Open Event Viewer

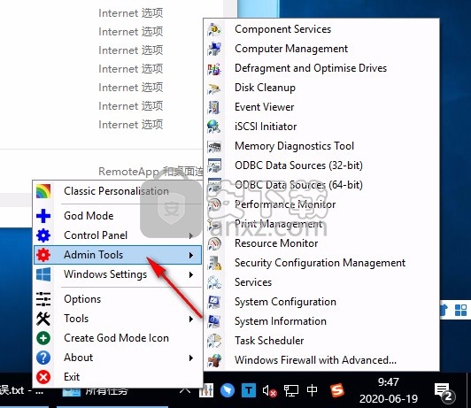click(321, 107)
